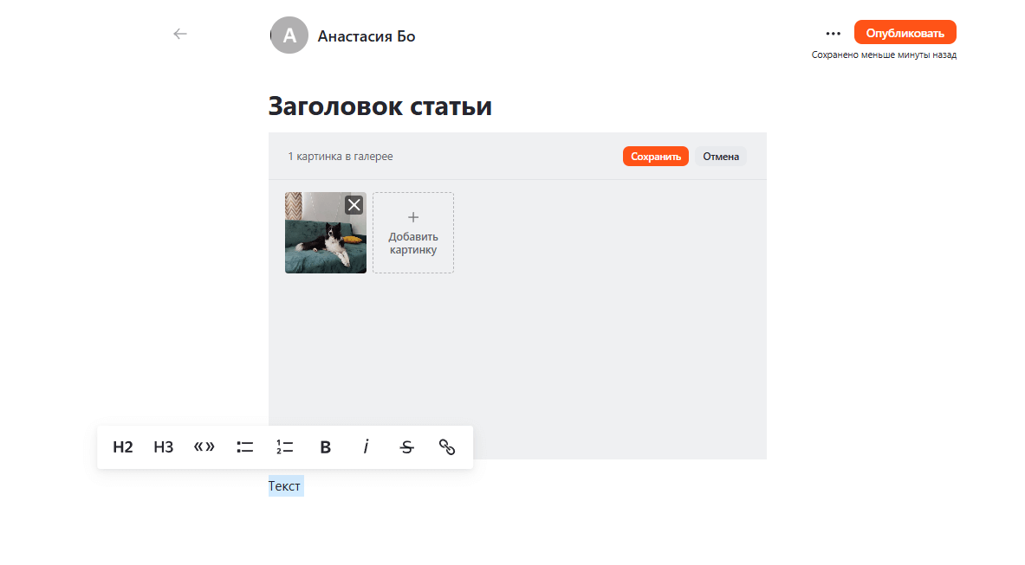
Task: Insert quote block via guillemets icon
Action: 204,447
